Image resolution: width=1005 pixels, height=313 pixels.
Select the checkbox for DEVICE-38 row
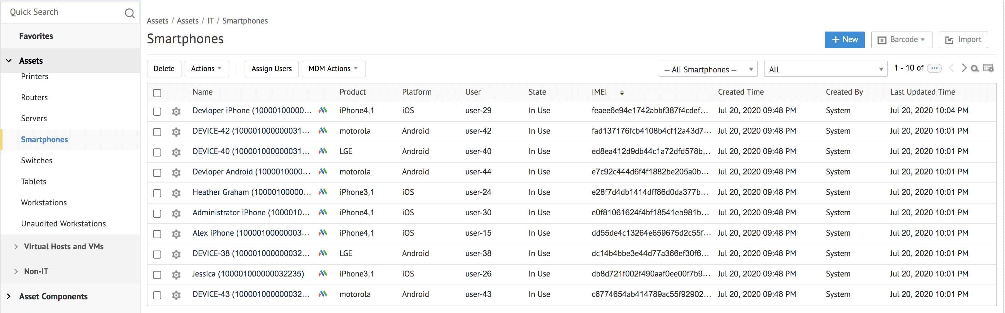(x=157, y=255)
